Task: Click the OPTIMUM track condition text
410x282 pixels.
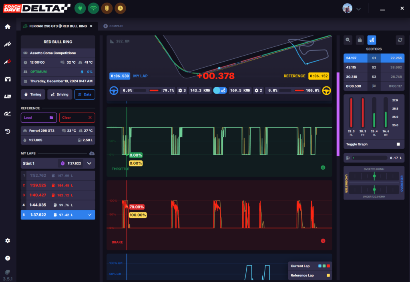Action: [38, 72]
